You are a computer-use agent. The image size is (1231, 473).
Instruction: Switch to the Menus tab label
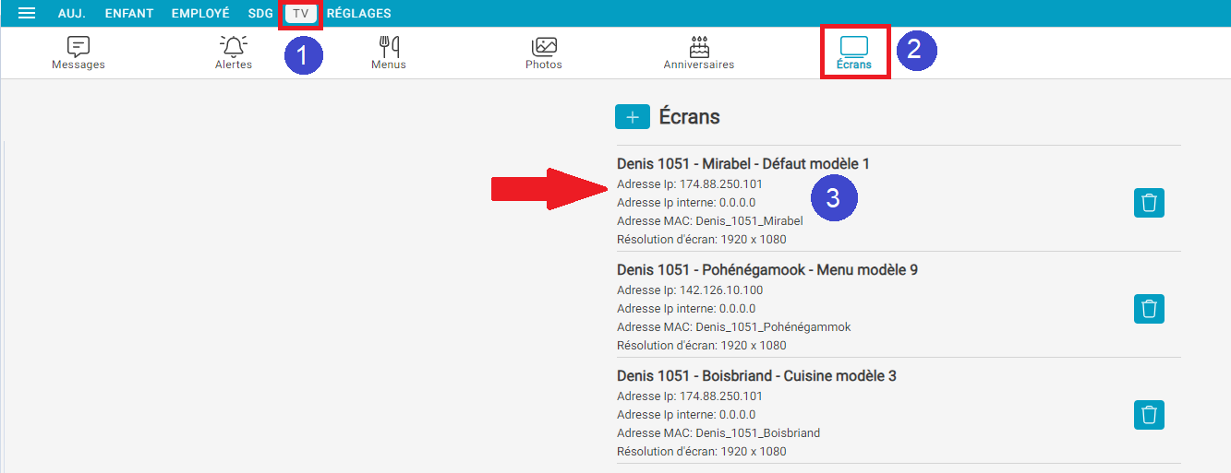[389, 65]
